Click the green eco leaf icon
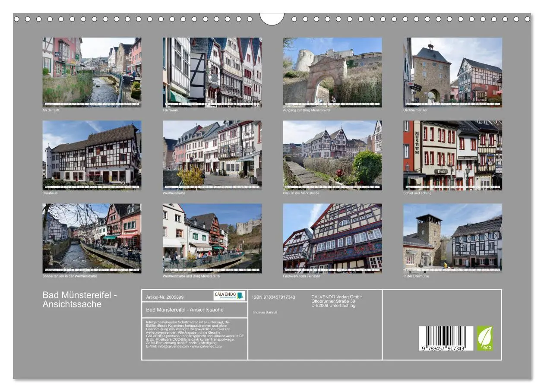This screenshot has height=392, width=544. [485, 338]
